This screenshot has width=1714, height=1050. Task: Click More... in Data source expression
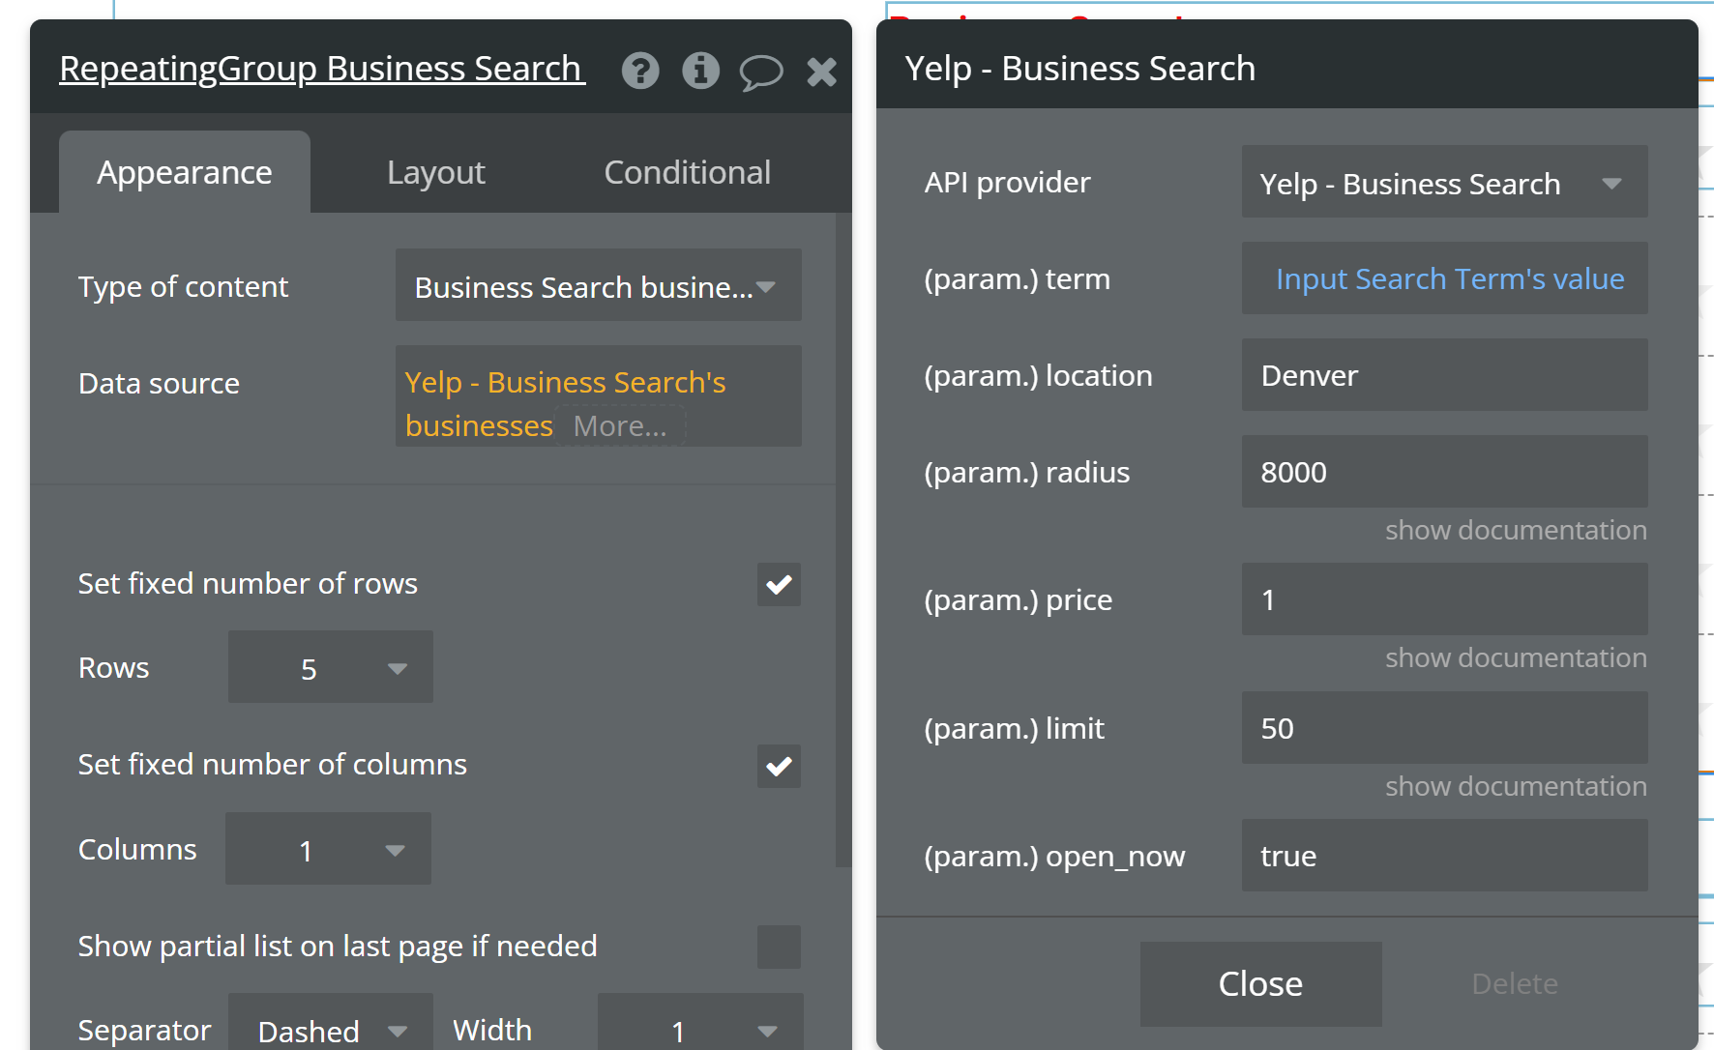(620, 426)
